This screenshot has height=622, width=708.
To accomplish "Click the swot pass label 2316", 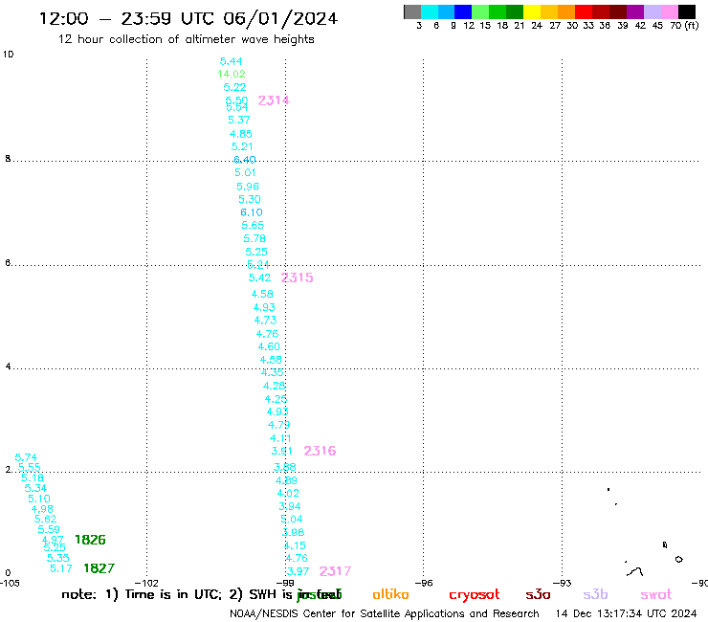I will click(x=320, y=451).
